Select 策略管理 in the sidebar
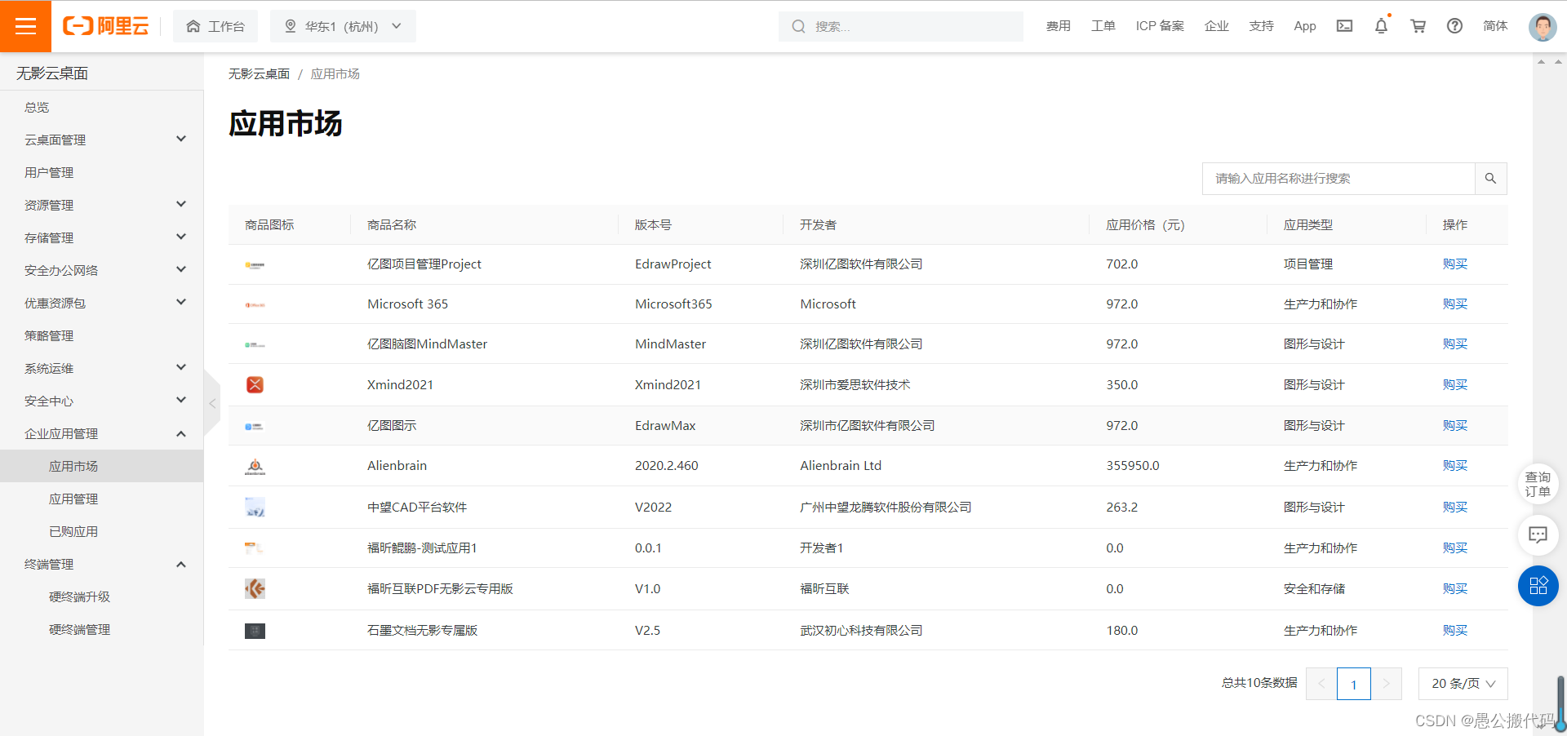The width and height of the screenshot is (1567, 736). 102,335
